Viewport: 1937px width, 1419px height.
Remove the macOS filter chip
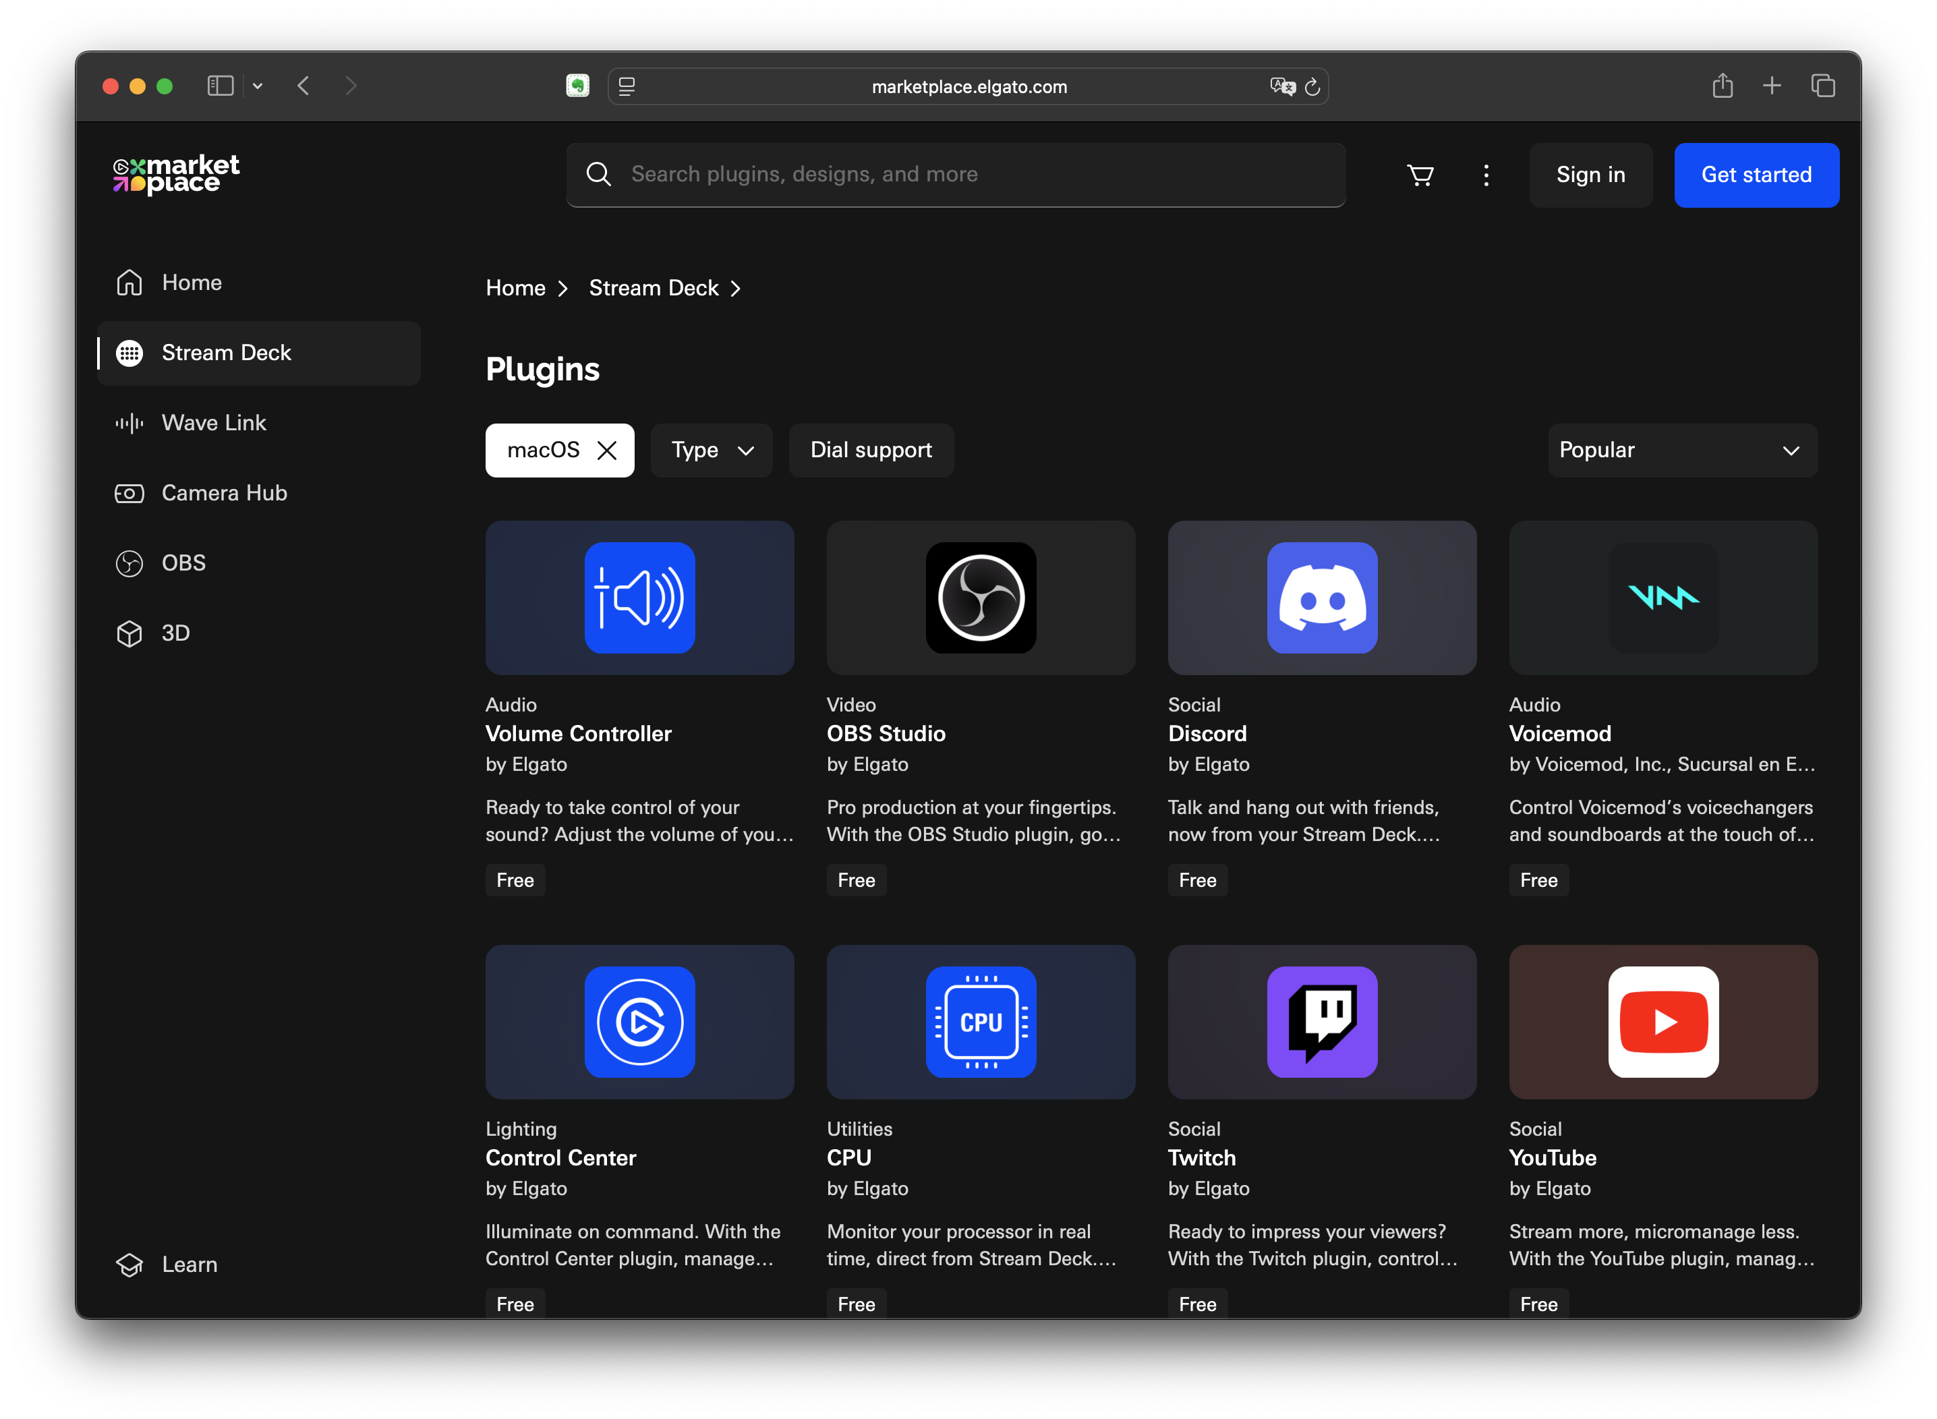607,450
